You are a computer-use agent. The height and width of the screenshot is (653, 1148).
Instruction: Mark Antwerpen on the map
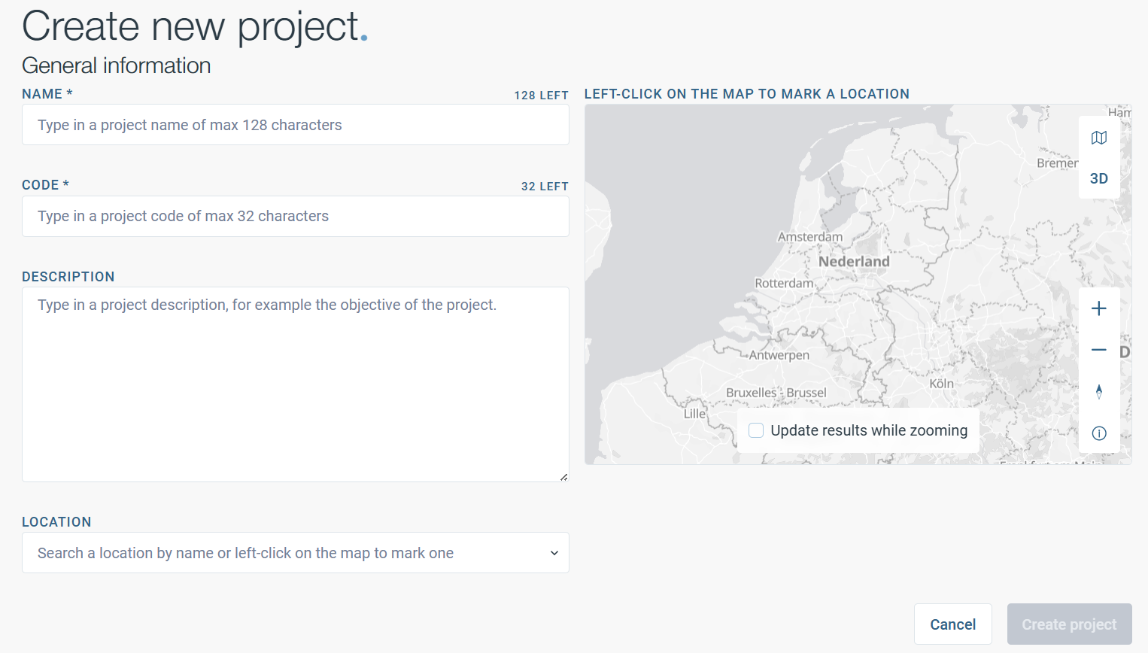point(779,355)
